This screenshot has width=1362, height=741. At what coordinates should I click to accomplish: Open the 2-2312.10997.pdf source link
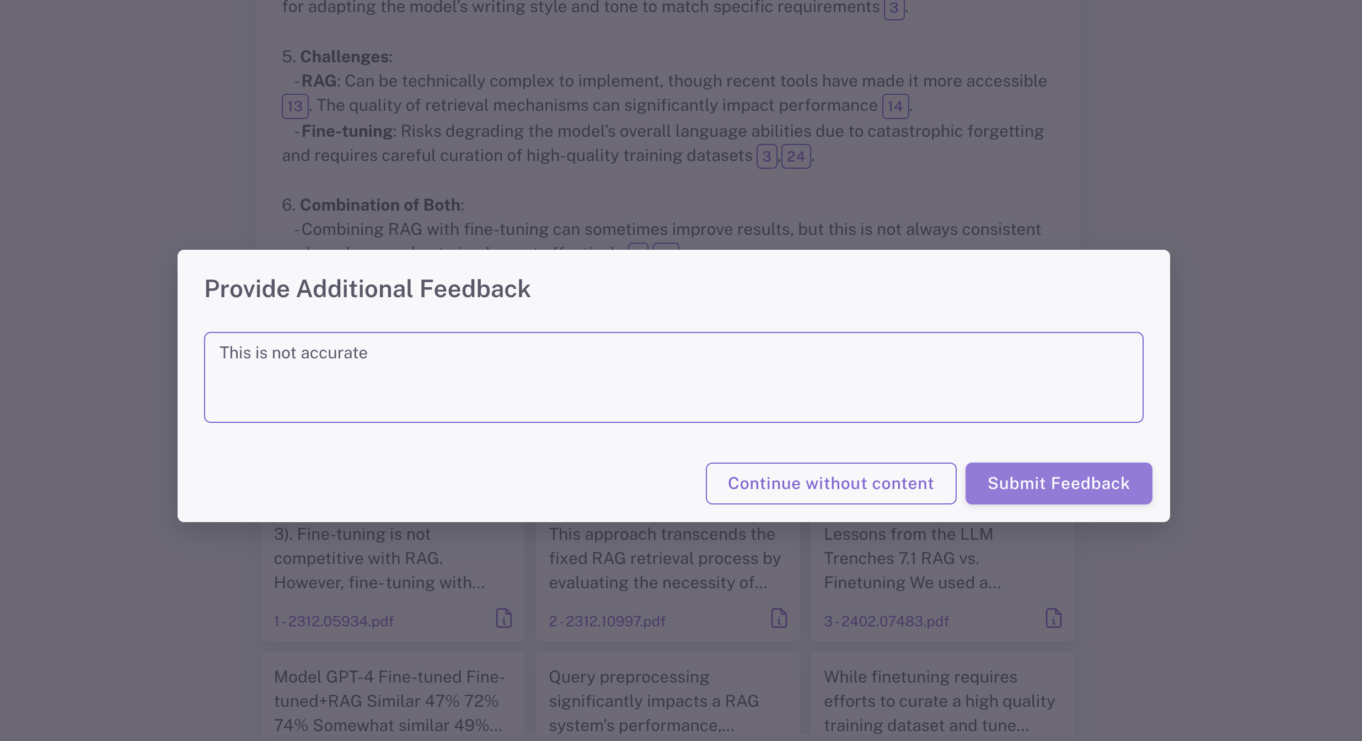[x=607, y=621]
